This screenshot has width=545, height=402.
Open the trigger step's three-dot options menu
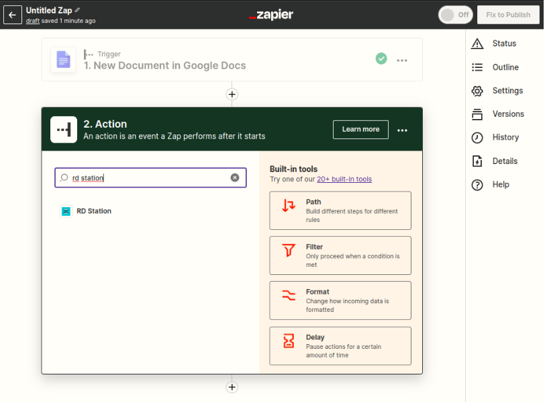[x=402, y=60]
